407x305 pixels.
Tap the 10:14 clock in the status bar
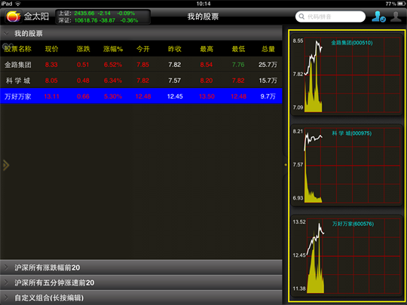click(x=203, y=4)
